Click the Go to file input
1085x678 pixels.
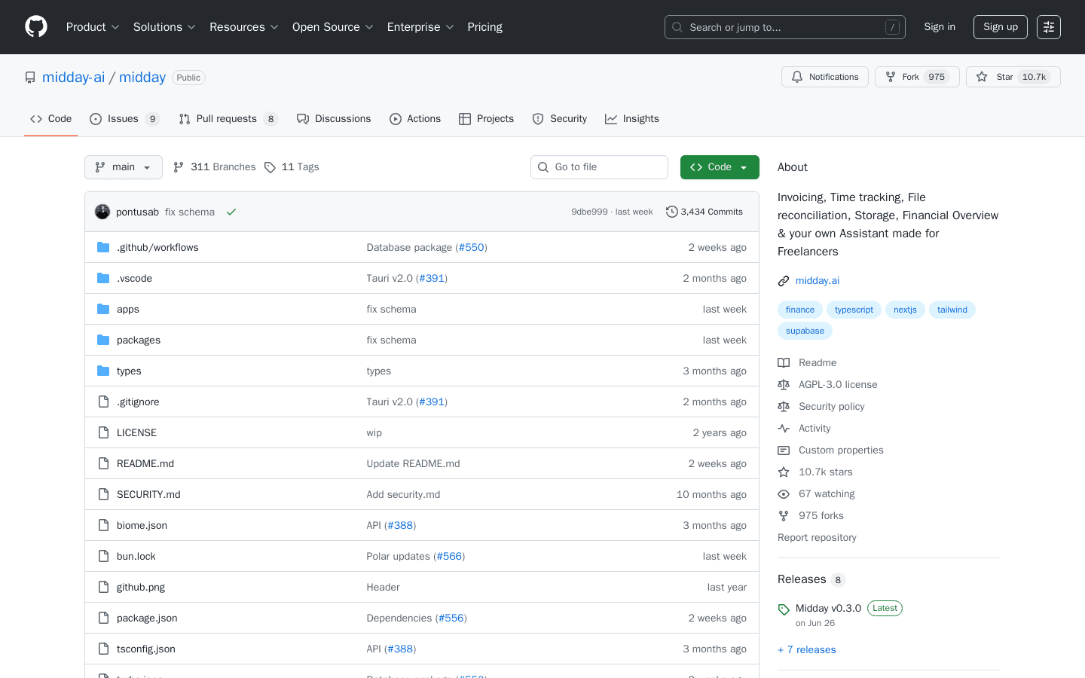coord(599,167)
